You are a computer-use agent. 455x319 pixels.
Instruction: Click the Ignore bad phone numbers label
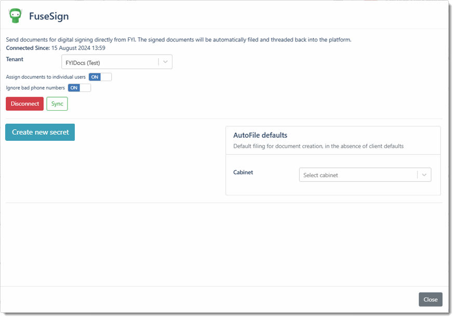click(x=35, y=88)
